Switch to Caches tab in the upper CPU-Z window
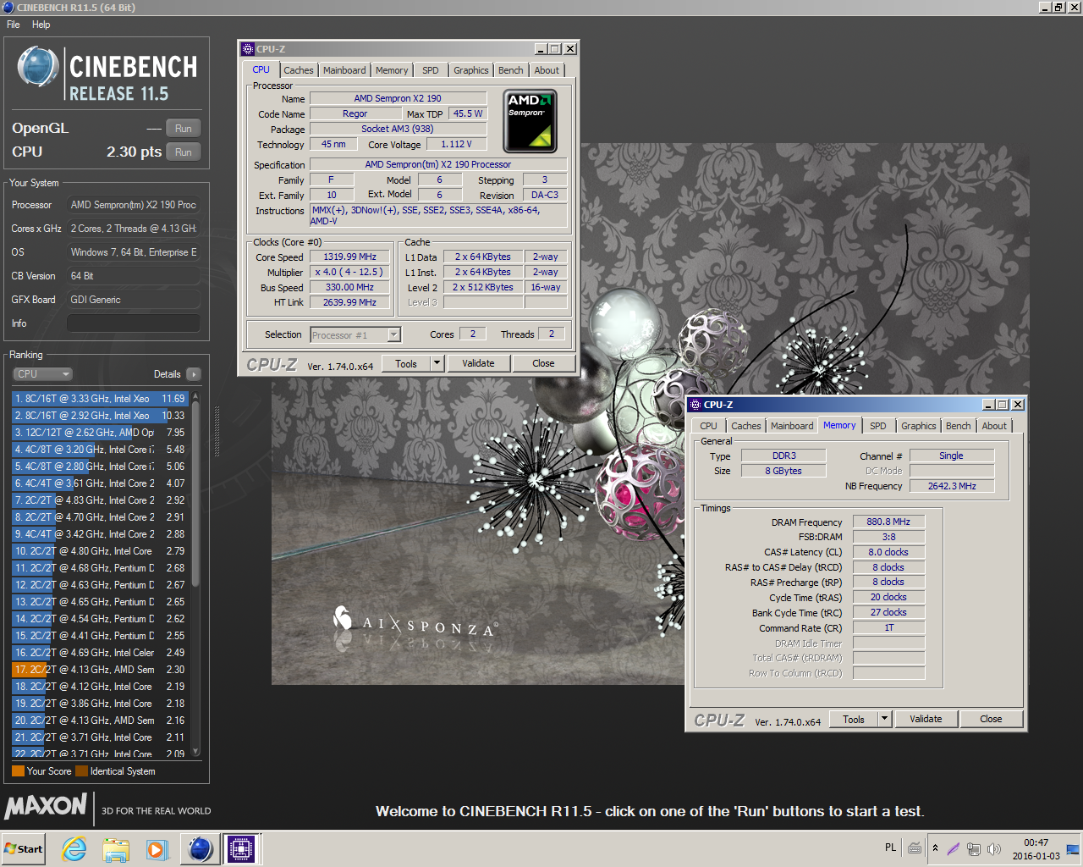 click(x=298, y=70)
